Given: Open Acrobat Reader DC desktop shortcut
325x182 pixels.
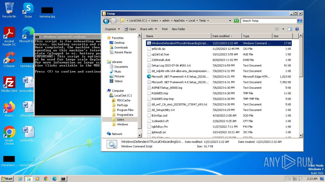Looking at the screenshot, I should click(x=9, y=36).
